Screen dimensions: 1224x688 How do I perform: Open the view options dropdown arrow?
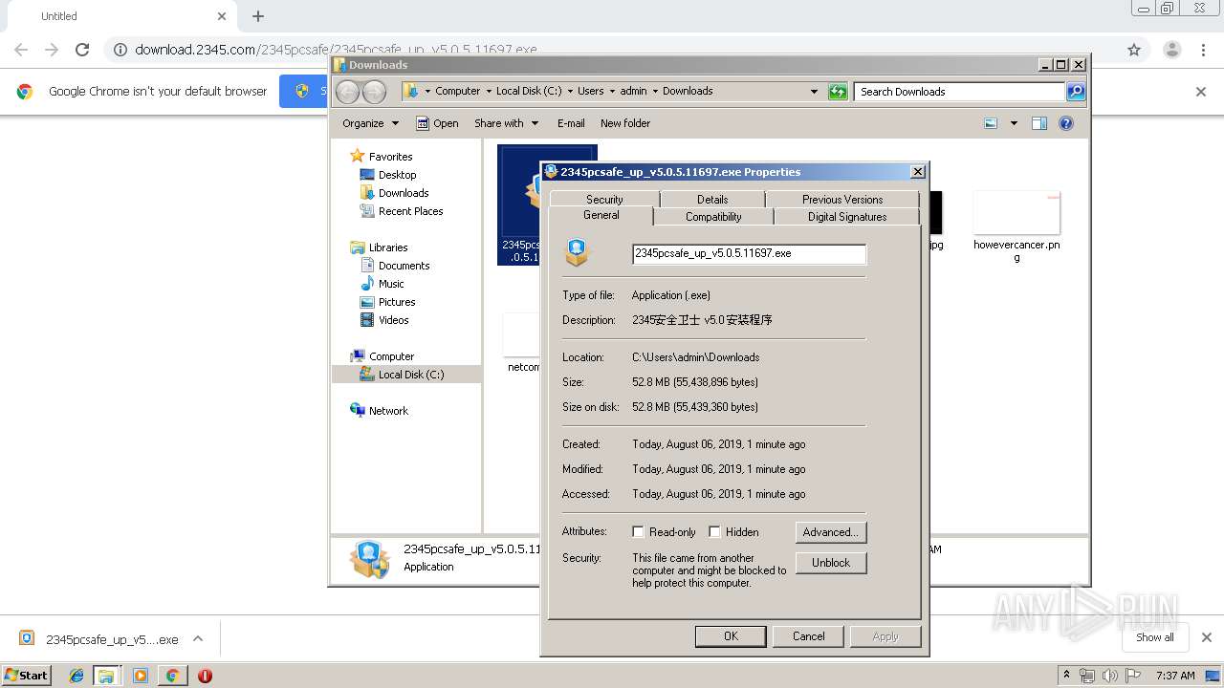click(1014, 123)
